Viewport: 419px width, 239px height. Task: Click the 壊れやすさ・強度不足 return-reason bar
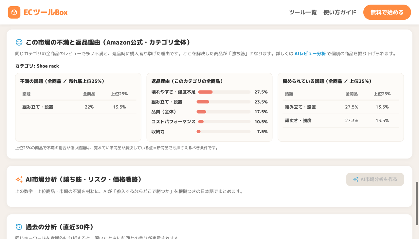click(224, 92)
